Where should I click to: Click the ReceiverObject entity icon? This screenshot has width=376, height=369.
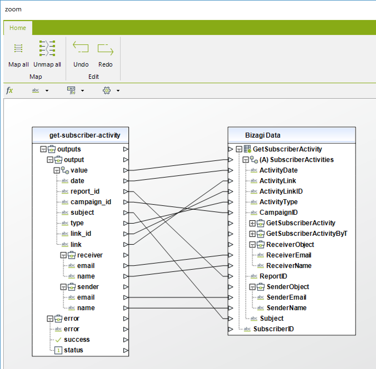pos(261,244)
